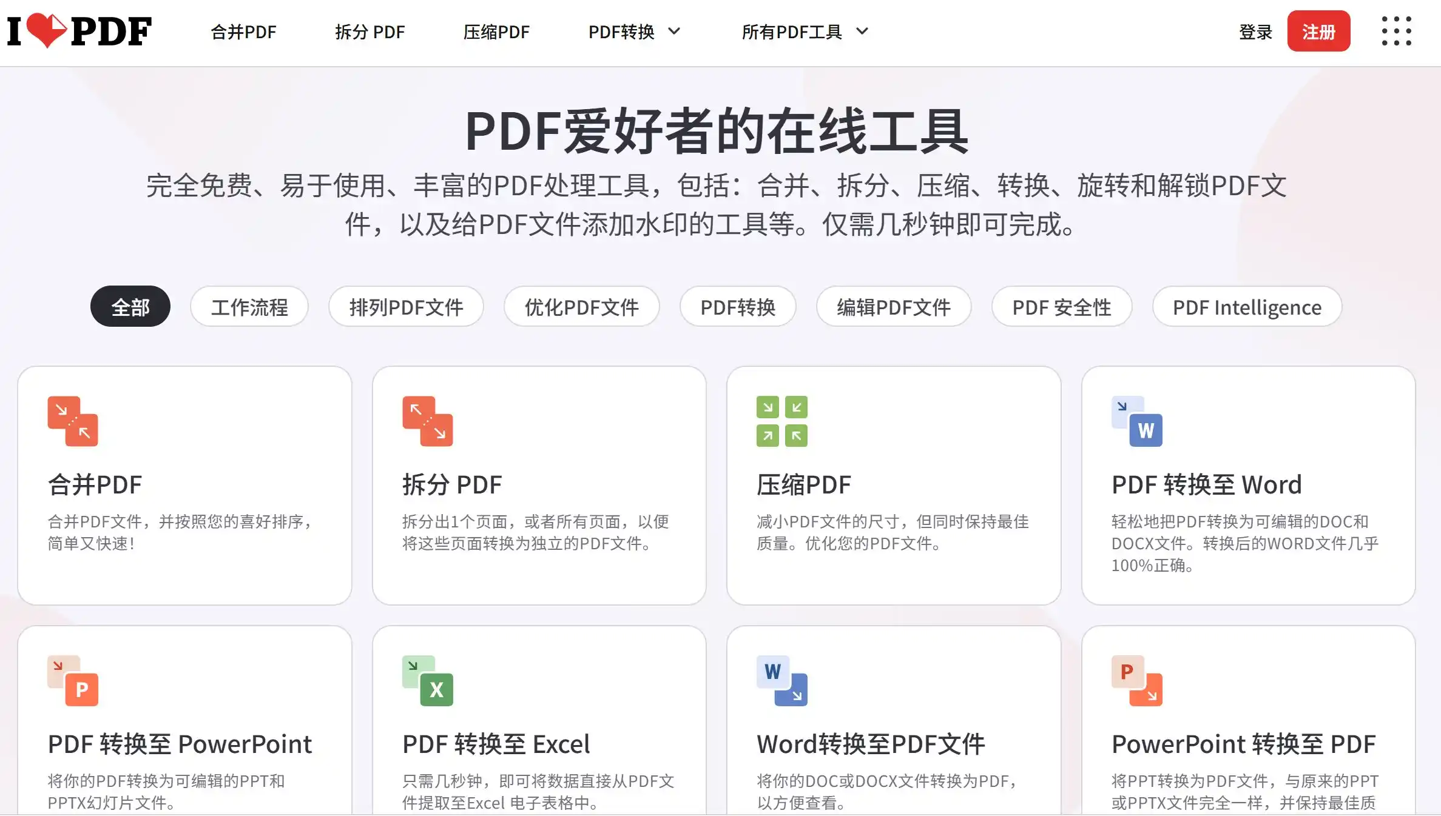Click the text '合并PDF文件，并按照您的喜好排序'
The height and width of the screenshot is (816, 1441).
point(175,521)
